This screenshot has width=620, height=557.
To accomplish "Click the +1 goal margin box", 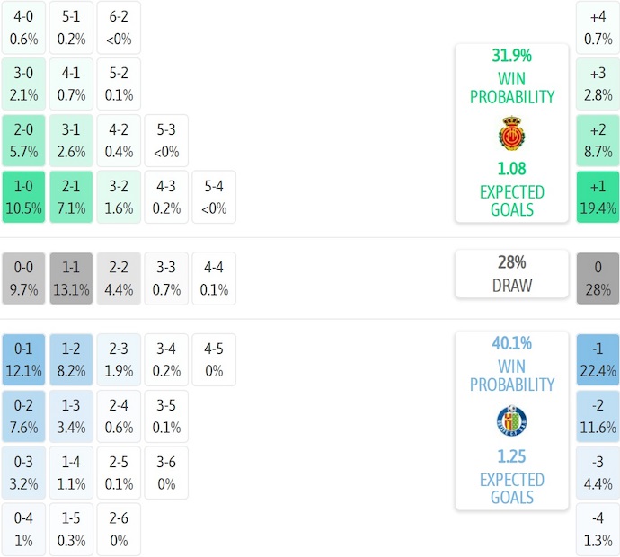I will (x=598, y=198).
